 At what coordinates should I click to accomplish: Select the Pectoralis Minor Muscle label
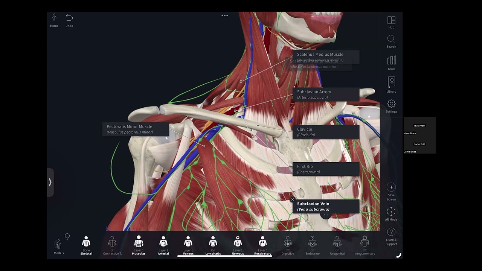(136, 129)
